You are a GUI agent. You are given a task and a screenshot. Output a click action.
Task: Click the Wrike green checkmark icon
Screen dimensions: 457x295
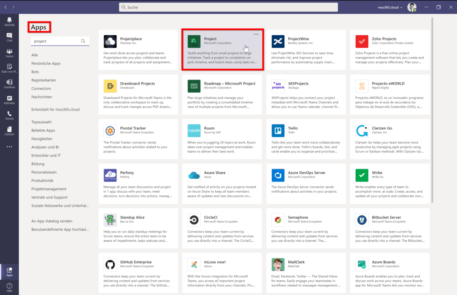click(361, 175)
